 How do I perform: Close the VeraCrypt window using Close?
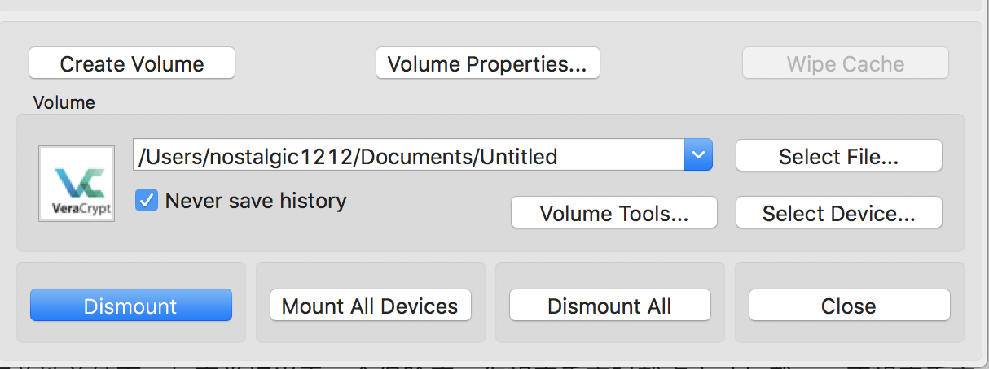click(849, 306)
